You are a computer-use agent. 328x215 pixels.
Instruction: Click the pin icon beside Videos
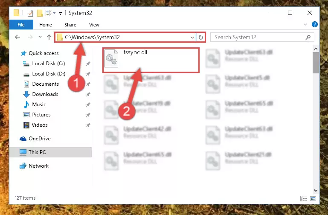[x=88, y=125]
